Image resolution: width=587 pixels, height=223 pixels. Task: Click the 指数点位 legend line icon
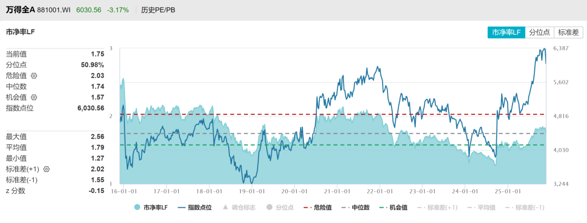tap(181, 207)
